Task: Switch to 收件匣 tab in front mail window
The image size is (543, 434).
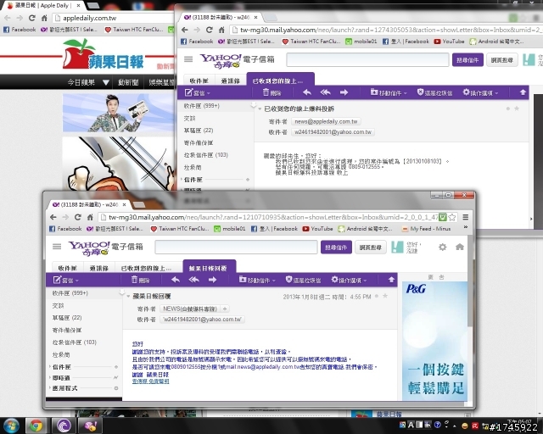Action: [67, 268]
